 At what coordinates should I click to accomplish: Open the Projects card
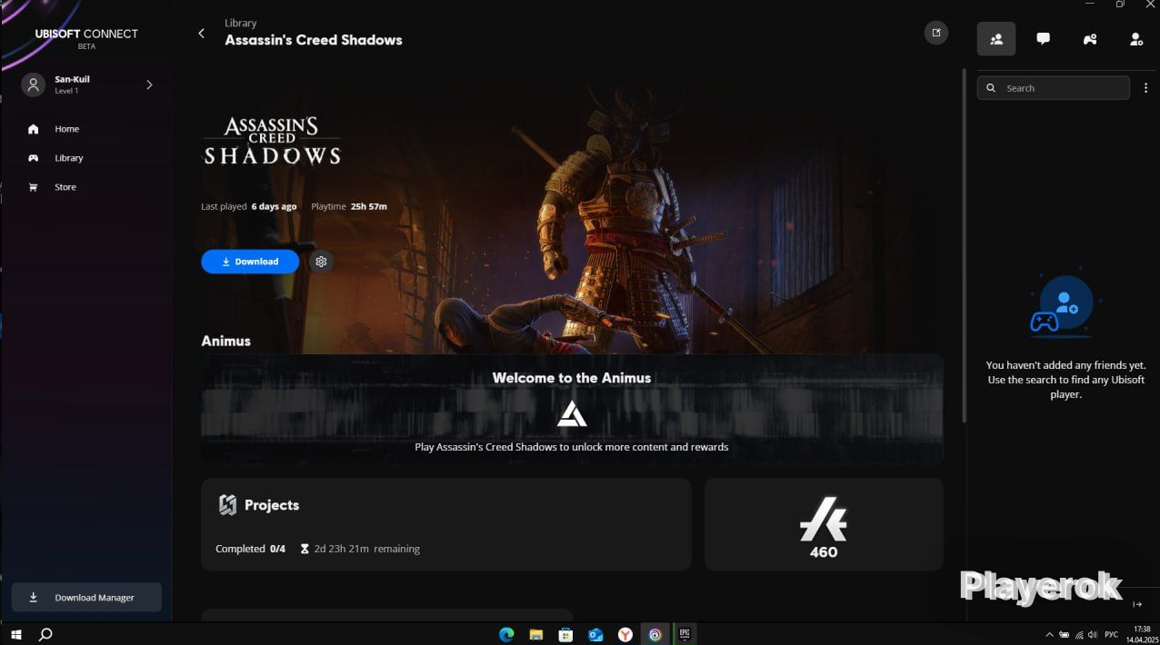[x=446, y=525]
